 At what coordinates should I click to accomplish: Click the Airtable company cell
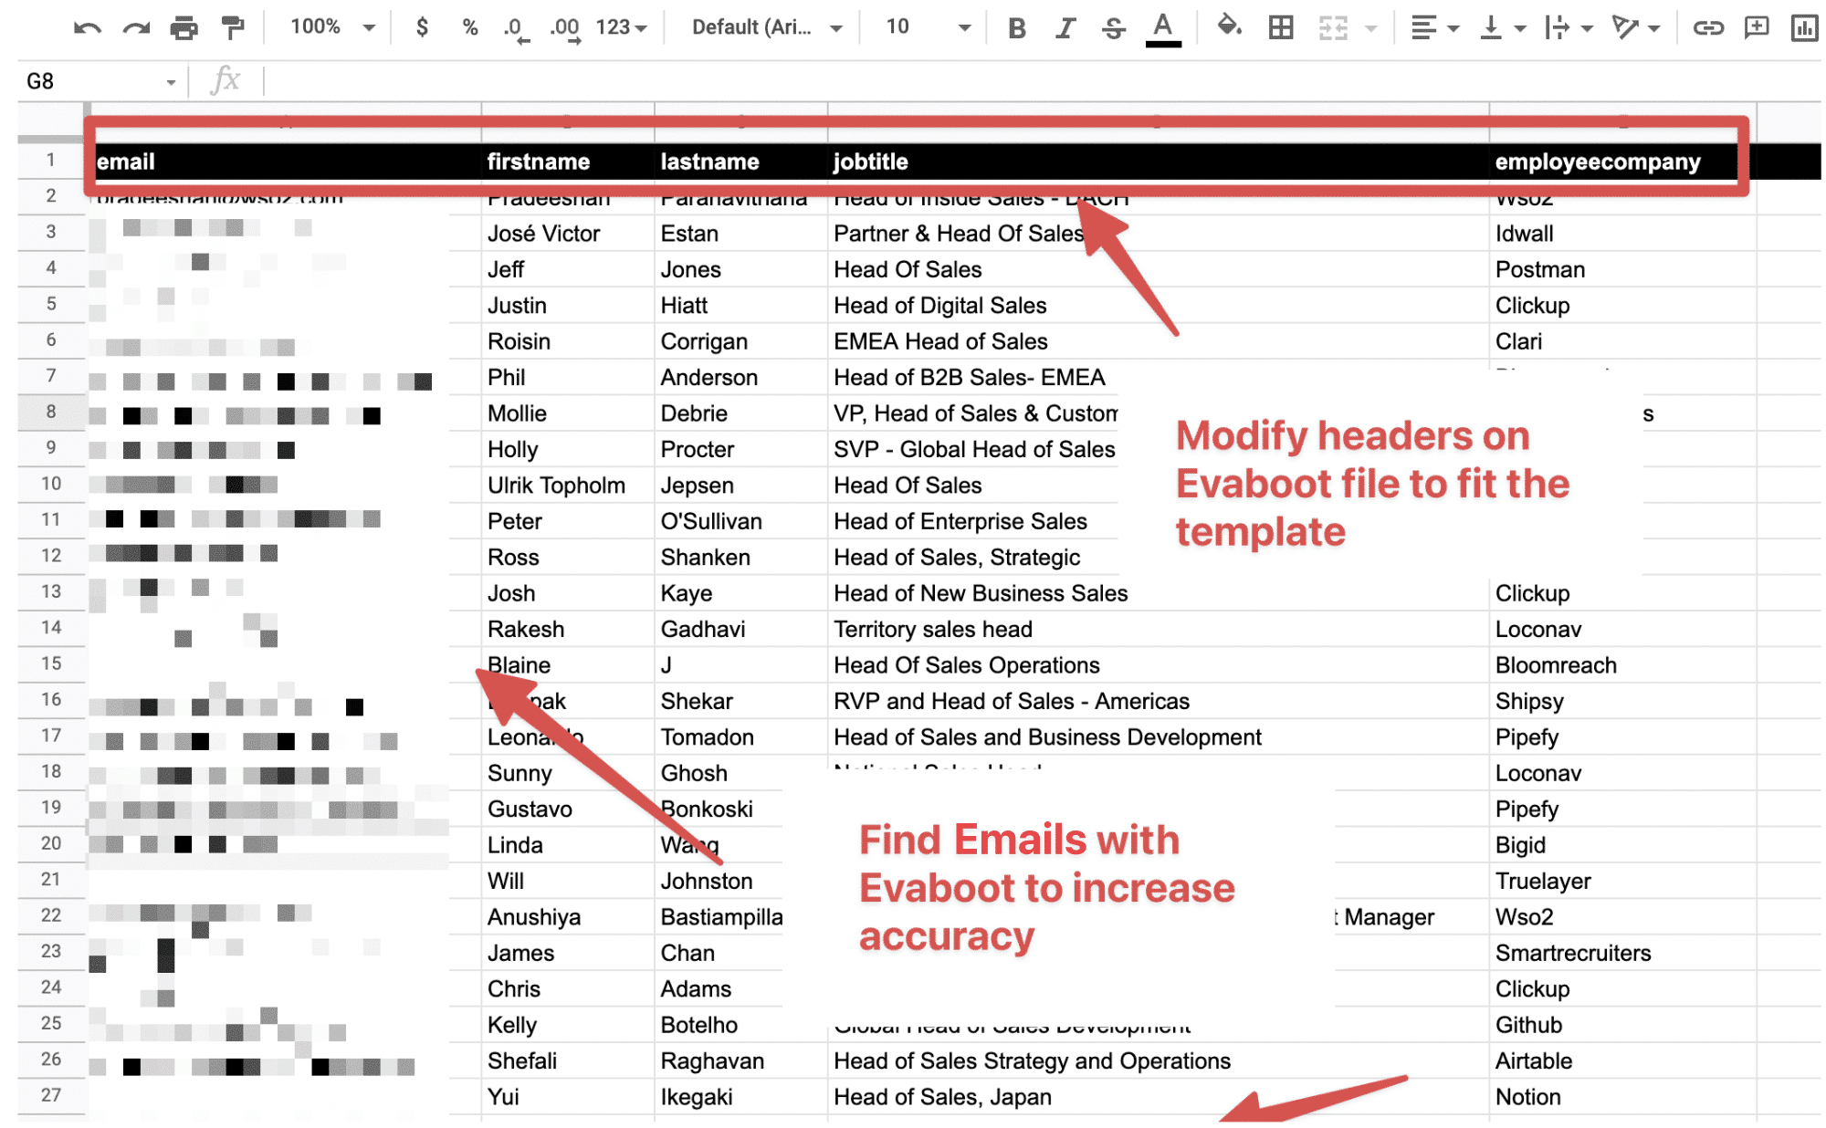[1623, 1061]
